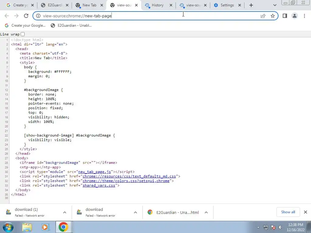Bookmark this tab with the star icon
The image size is (311, 233).
pyautogui.click(x=273, y=16)
